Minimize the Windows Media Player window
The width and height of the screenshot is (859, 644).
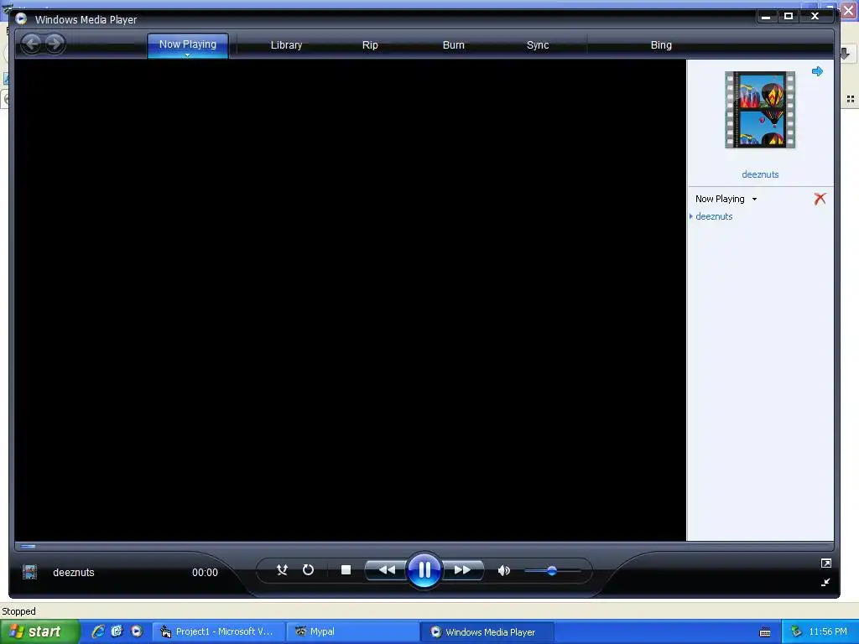[766, 17]
